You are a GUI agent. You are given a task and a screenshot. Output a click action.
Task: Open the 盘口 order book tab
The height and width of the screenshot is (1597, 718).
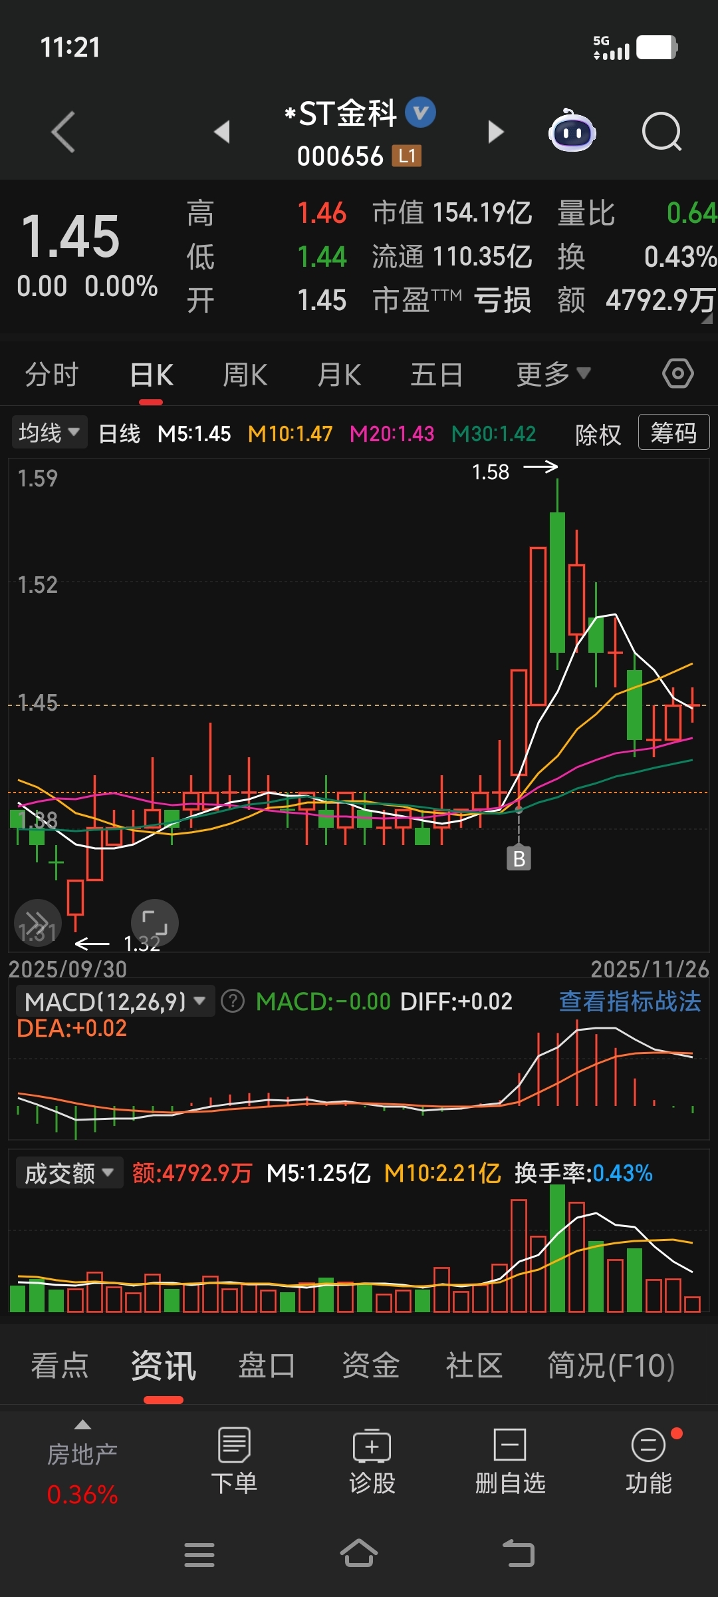[x=267, y=1365]
